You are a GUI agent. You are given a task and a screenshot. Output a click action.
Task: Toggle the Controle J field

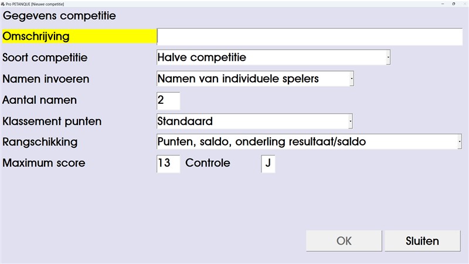(268, 164)
